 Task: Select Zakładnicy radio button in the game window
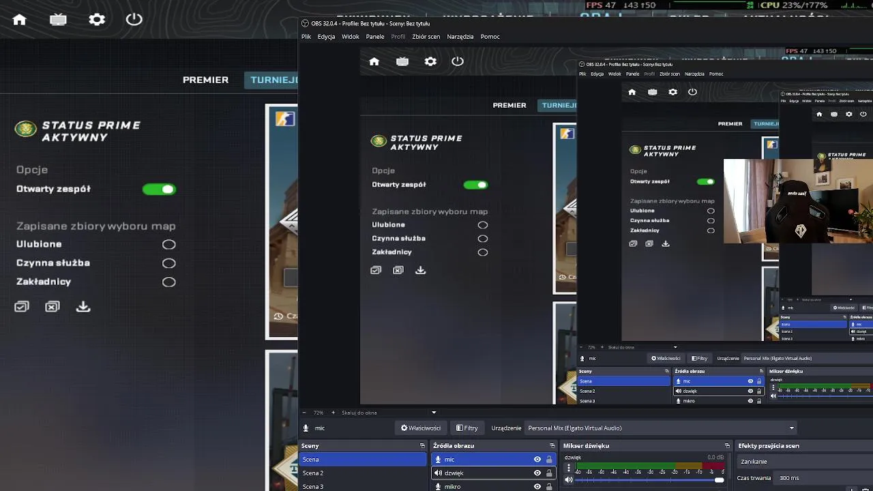168,282
